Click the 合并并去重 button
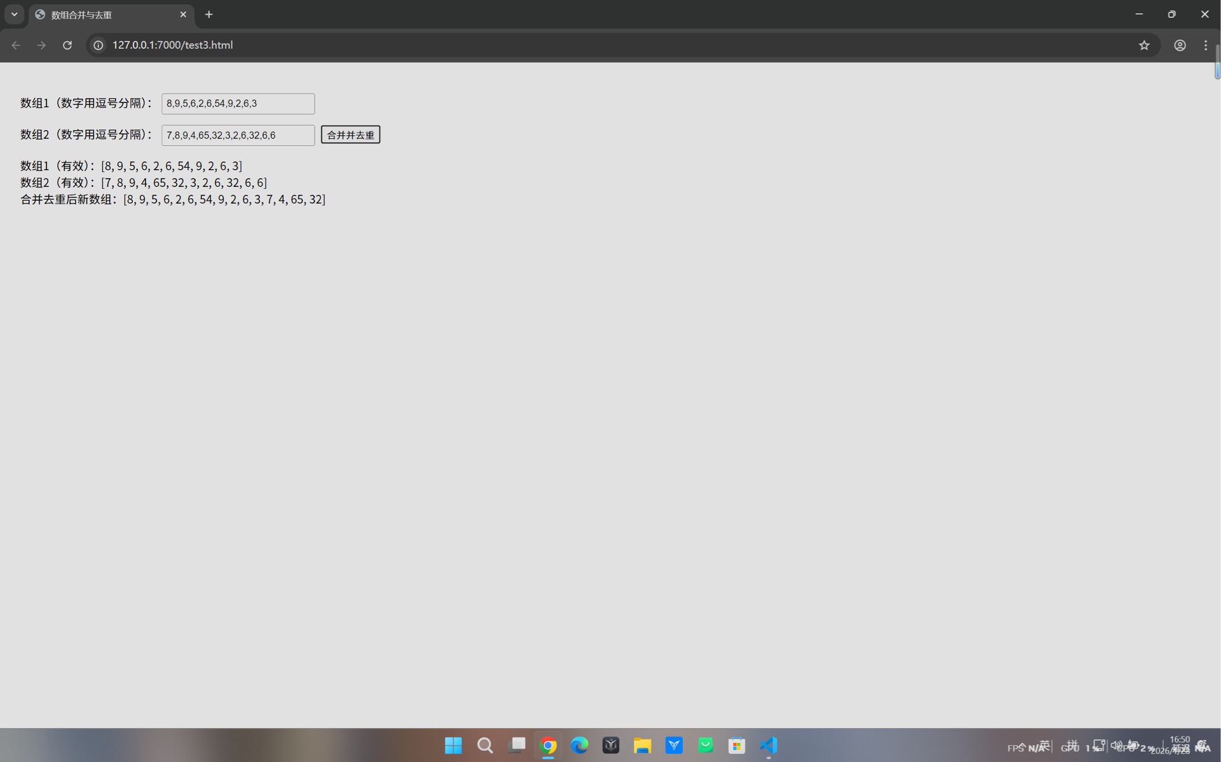The image size is (1221, 762). pos(350,135)
